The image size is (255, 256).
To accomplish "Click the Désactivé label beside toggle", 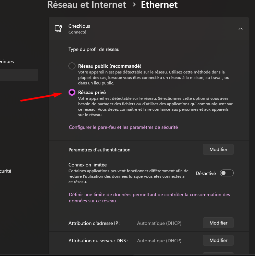I will coord(206,173).
